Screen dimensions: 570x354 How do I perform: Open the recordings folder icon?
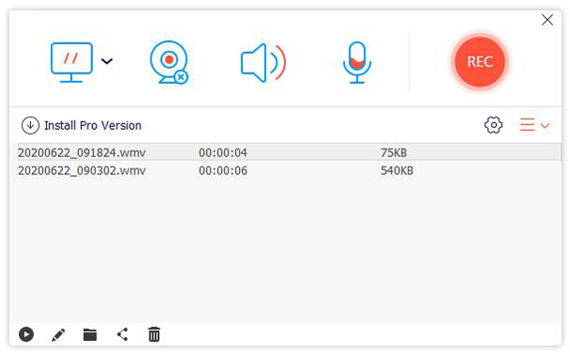(x=89, y=335)
